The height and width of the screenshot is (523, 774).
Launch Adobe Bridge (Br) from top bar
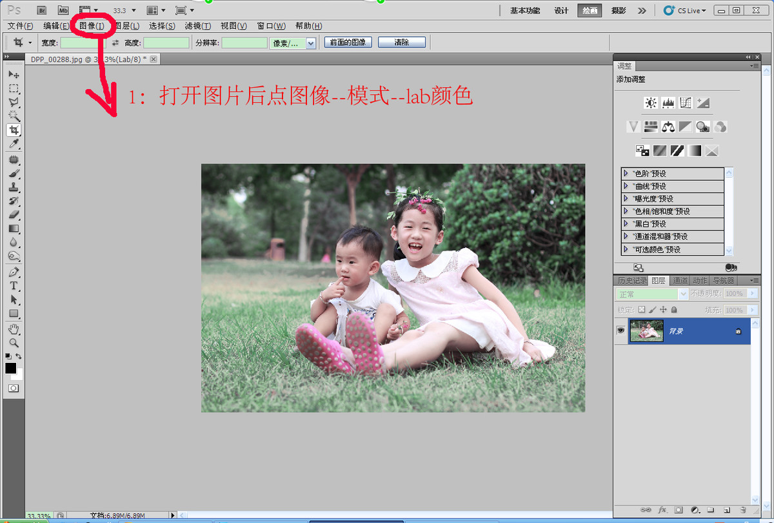coord(42,10)
